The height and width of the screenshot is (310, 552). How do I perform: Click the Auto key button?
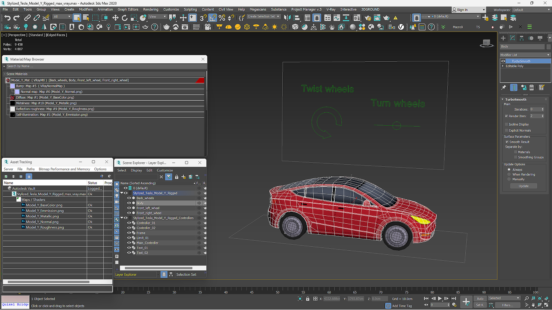pyautogui.click(x=480, y=299)
